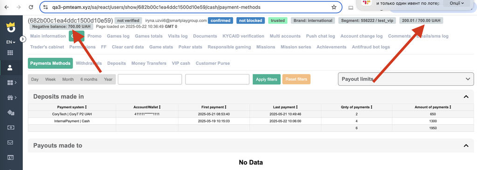Click the money bill icon in sidebar

10,128
